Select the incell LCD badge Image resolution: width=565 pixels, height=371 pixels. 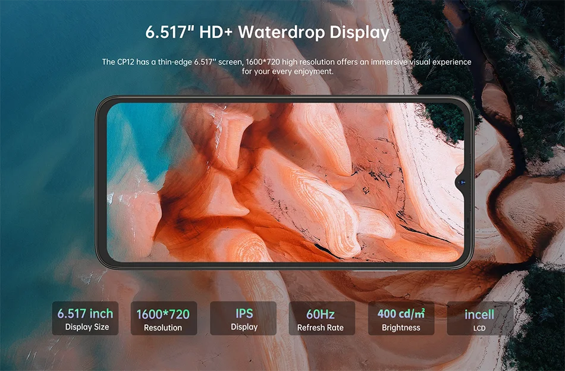(480, 319)
